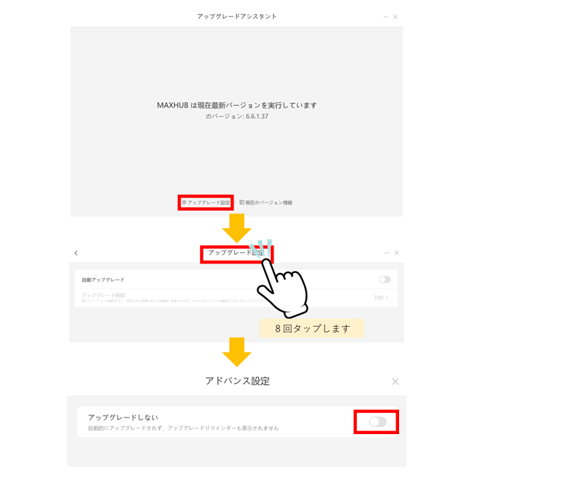This screenshot has height=483, width=583.
Task: Open the 現在のバージョン情報 link
Action: pos(269,202)
